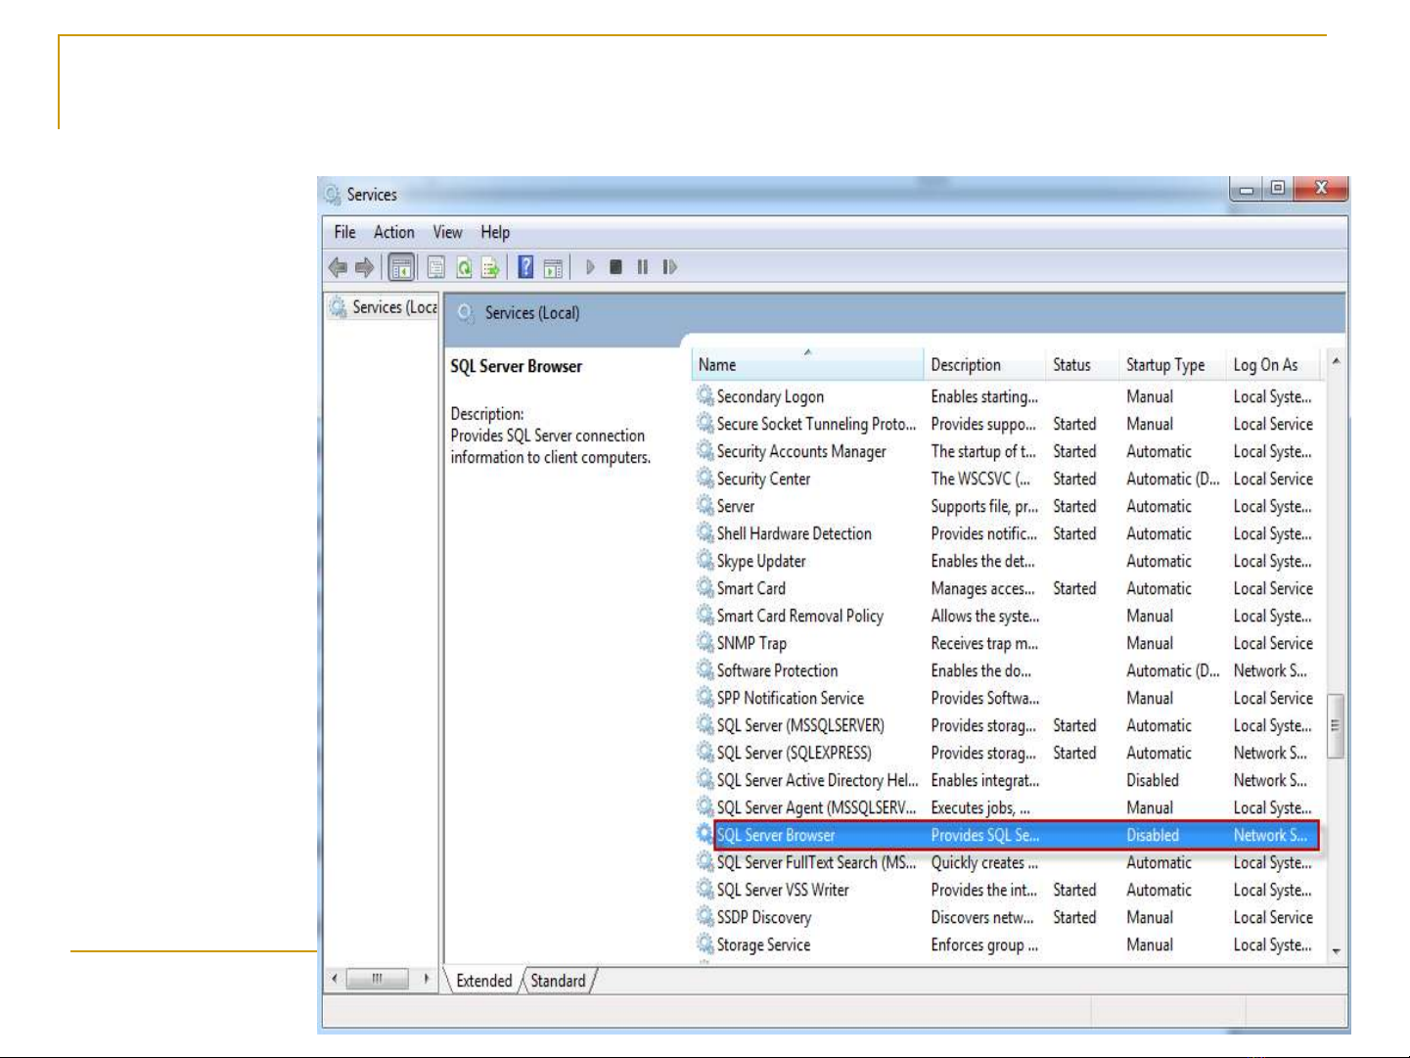Open the View menu
Screen dimensions: 1410x1058
point(447,232)
